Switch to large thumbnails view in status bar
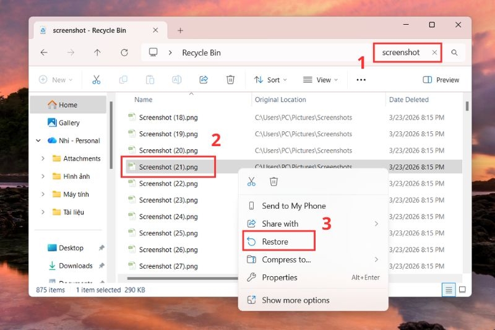This screenshot has width=495, height=330. pos(462,290)
